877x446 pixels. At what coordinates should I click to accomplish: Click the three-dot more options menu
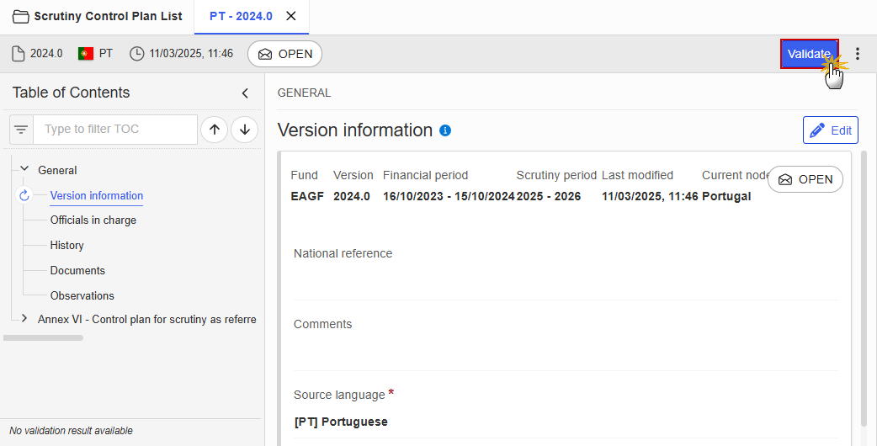pos(858,54)
